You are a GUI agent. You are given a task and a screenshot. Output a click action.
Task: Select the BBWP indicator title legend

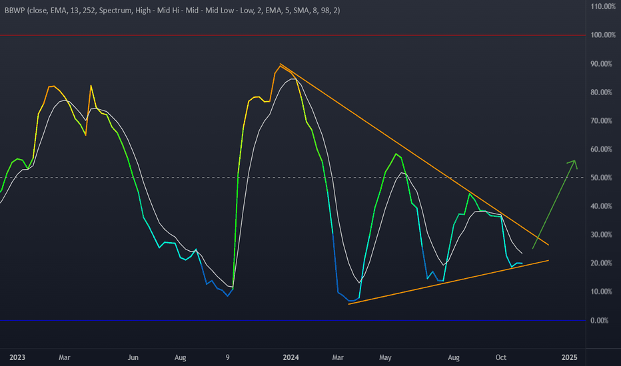point(173,10)
